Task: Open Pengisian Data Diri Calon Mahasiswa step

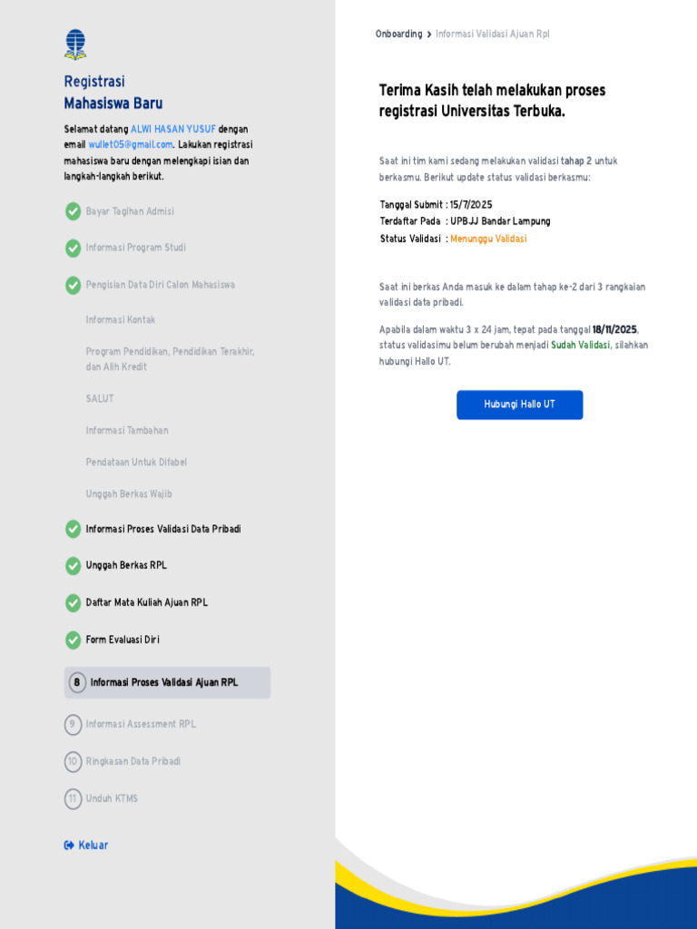Action: 160,285
